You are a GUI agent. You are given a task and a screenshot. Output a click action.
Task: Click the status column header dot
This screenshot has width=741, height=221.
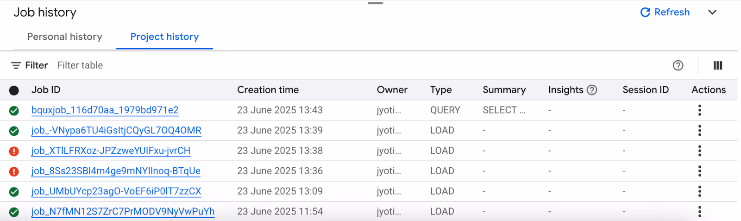click(x=14, y=90)
